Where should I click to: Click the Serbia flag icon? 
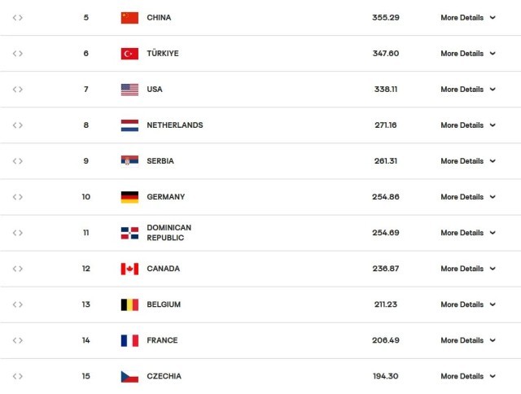pos(129,161)
